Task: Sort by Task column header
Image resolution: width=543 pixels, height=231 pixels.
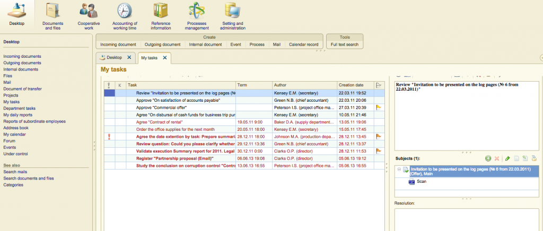Action: tap(181, 85)
